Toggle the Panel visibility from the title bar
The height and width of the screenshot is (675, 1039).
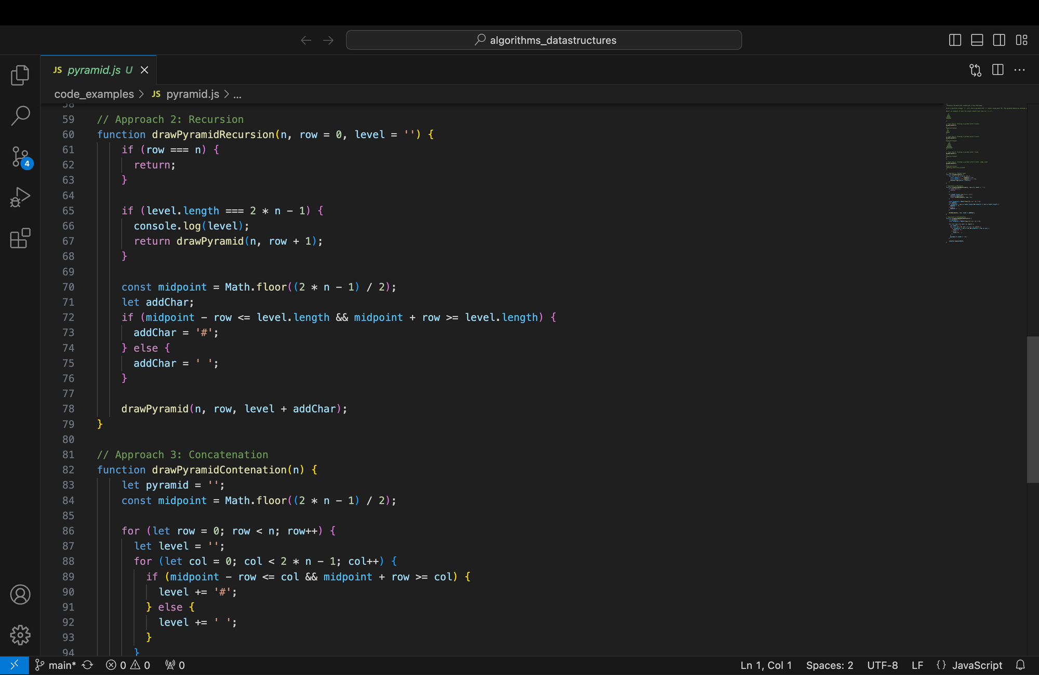[977, 40]
